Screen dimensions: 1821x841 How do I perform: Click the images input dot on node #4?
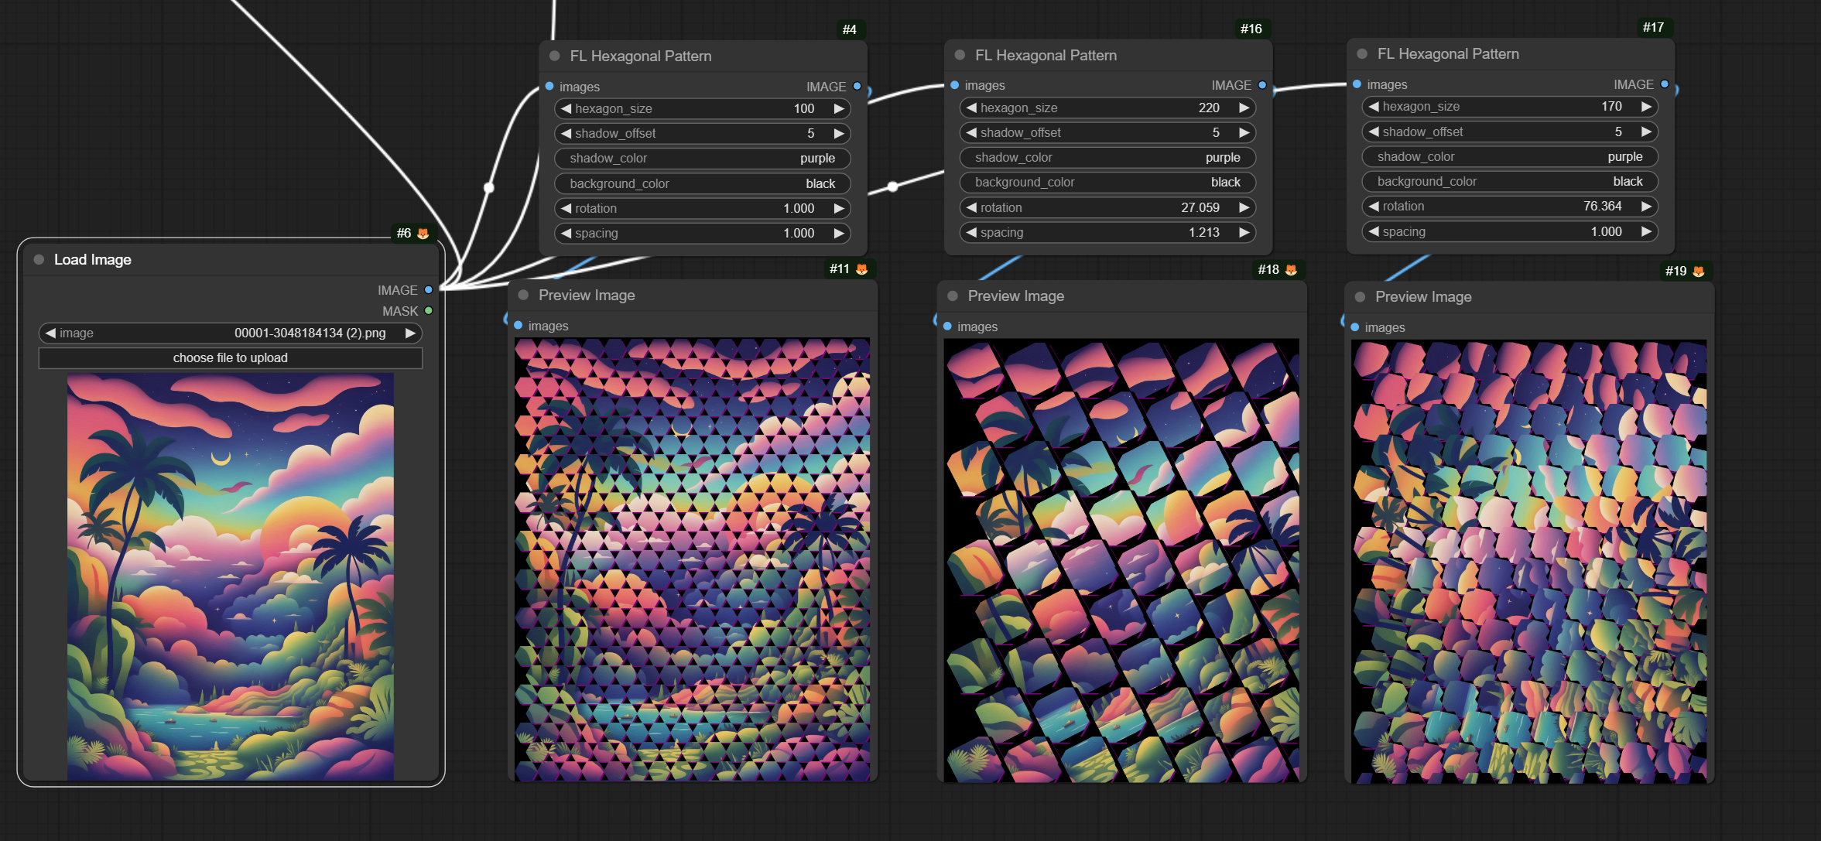[x=549, y=87]
